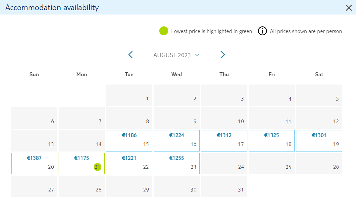356x203 pixels.
Task: Choose August 16 at €1224
Action: (x=177, y=141)
